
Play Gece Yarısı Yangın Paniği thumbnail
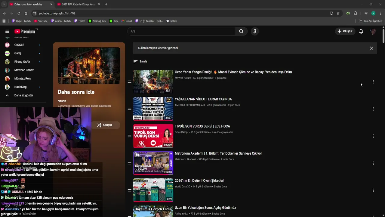click(153, 82)
